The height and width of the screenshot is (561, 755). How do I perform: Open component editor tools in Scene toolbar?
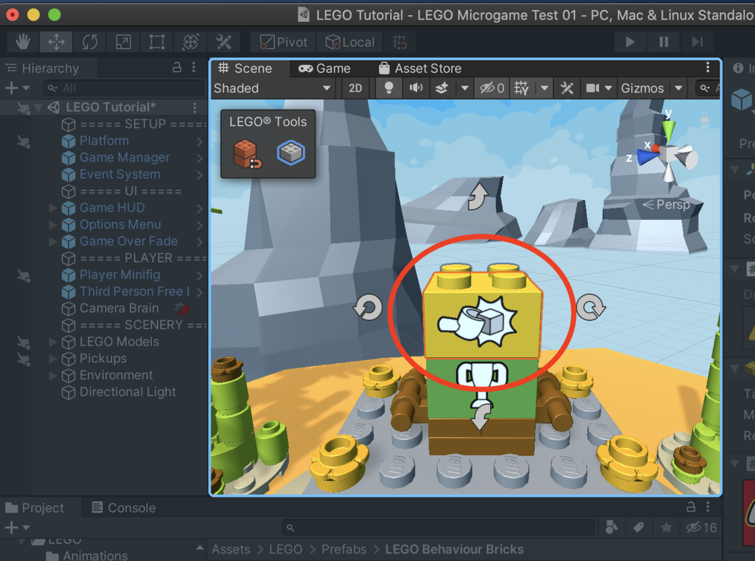pyautogui.click(x=568, y=88)
